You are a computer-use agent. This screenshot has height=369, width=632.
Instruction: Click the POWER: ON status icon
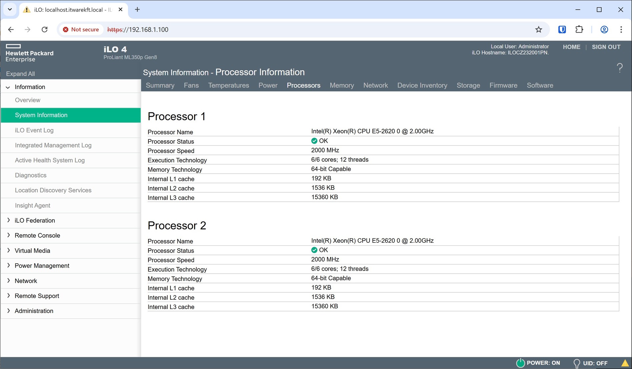(x=520, y=363)
